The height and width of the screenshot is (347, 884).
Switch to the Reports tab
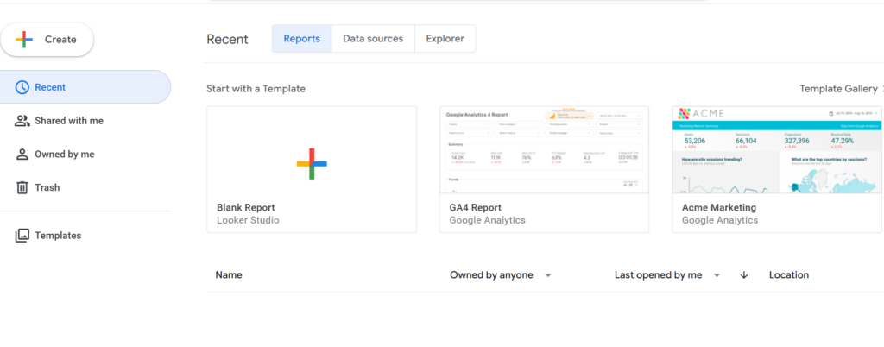[301, 39]
